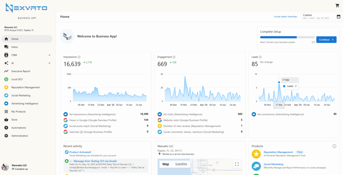343x175 pixels.
Task: Open the Custom date range selector
Action: click(x=322, y=17)
